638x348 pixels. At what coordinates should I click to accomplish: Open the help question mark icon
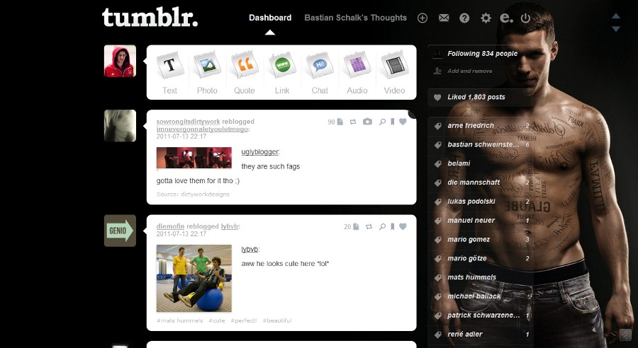[464, 18]
